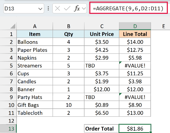Click the Name Box showing D13
Viewport: 170px width, 133px height.
[x=24, y=9]
